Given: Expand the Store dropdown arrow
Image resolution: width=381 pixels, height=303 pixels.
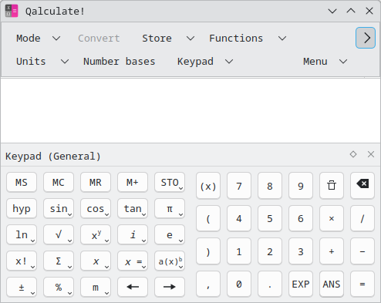Looking at the screenshot, I should coord(190,39).
